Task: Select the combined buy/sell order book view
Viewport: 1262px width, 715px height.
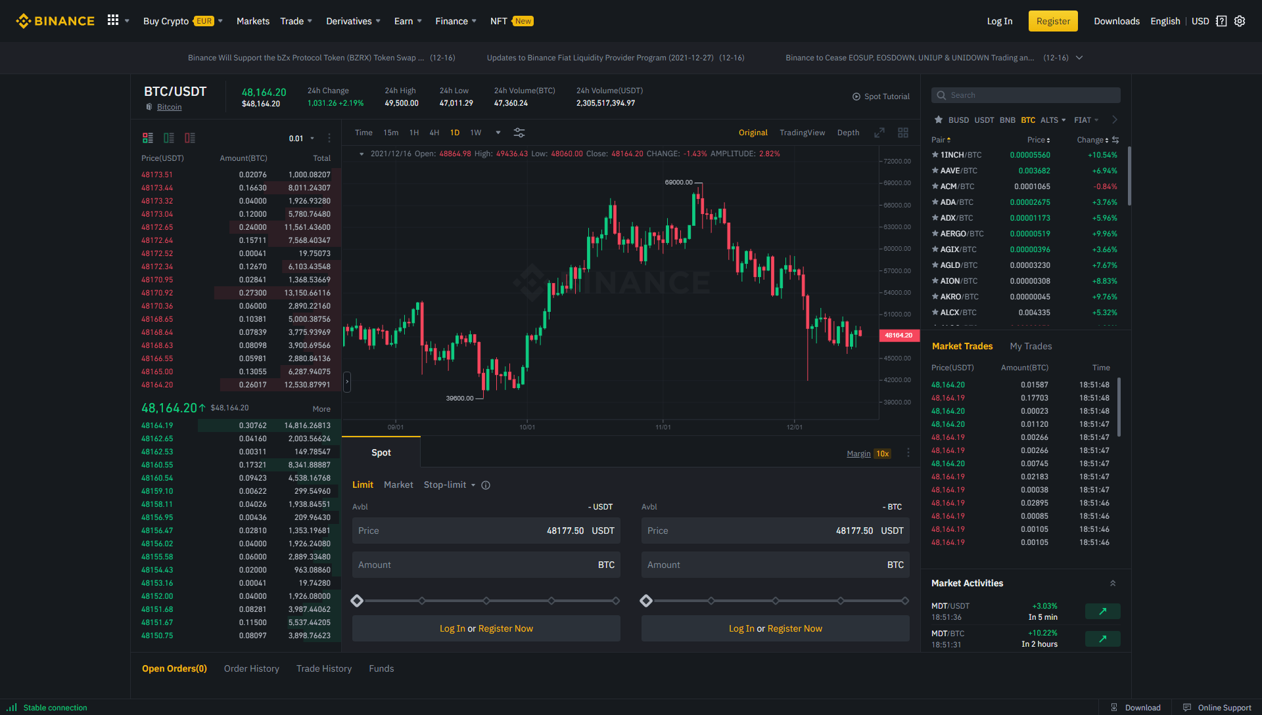Action: (x=148, y=138)
